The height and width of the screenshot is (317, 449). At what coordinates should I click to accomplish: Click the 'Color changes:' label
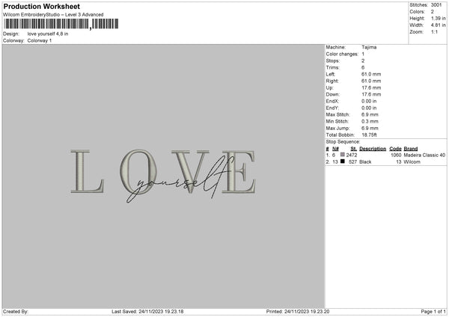tap(342, 54)
